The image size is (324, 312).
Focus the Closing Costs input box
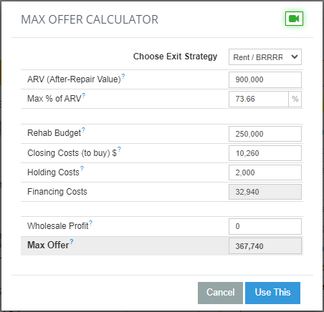(265, 153)
